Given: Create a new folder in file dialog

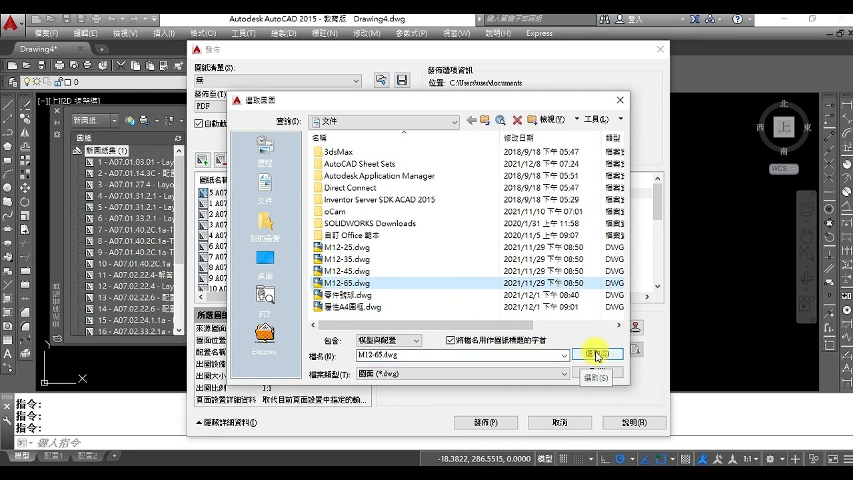Looking at the screenshot, I should tap(532, 120).
